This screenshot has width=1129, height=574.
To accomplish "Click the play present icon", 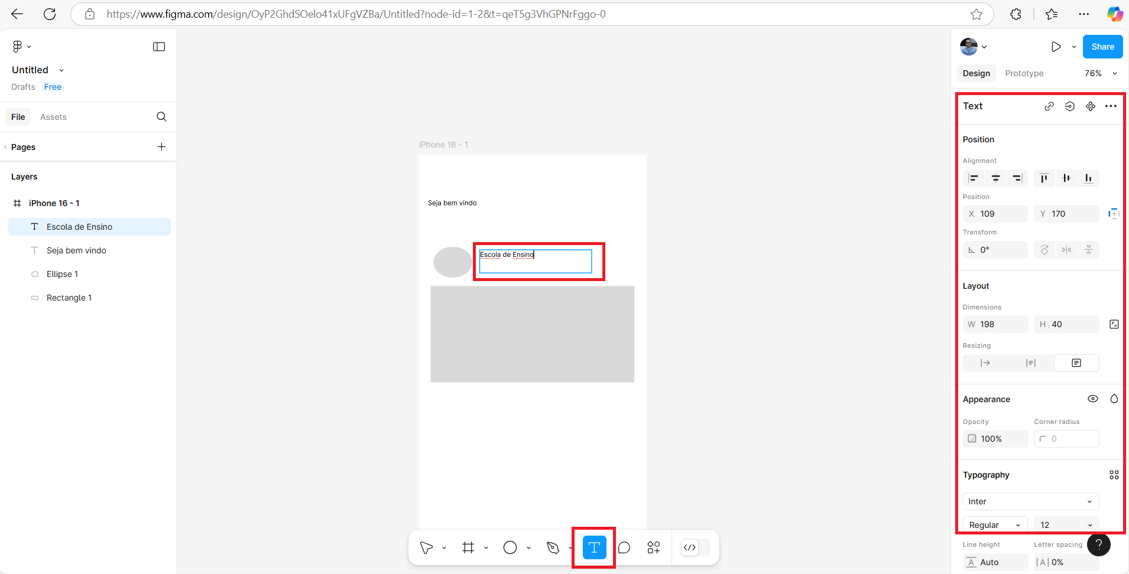I will tap(1056, 47).
